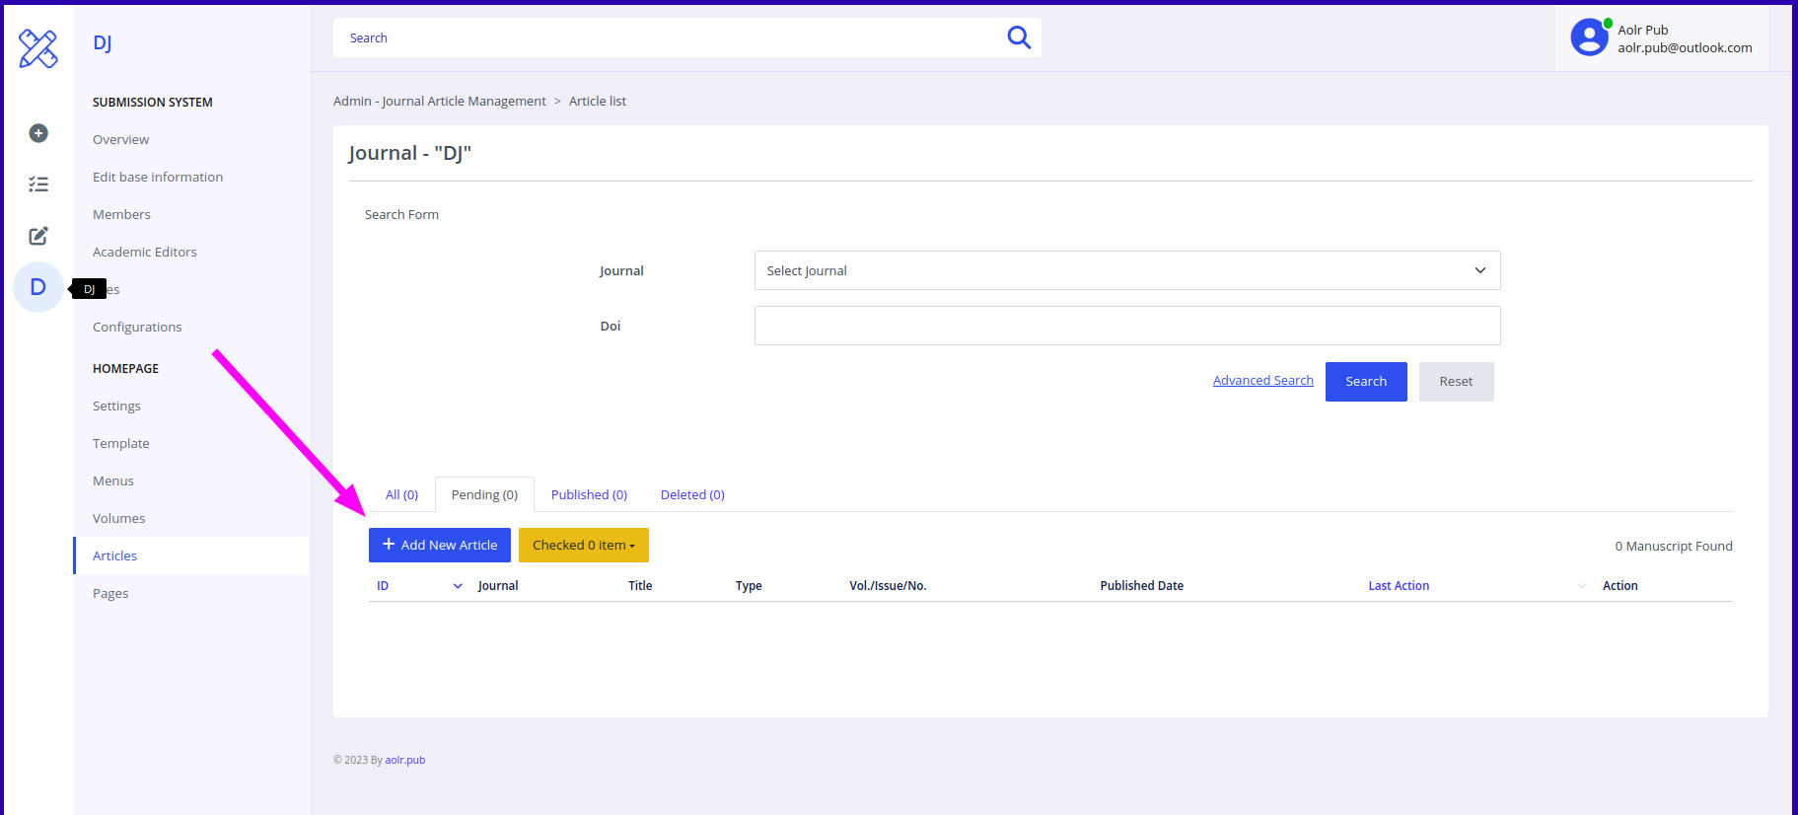1798x815 pixels.
Task: Switch to the Deleted (0) tab
Action: point(692,495)
